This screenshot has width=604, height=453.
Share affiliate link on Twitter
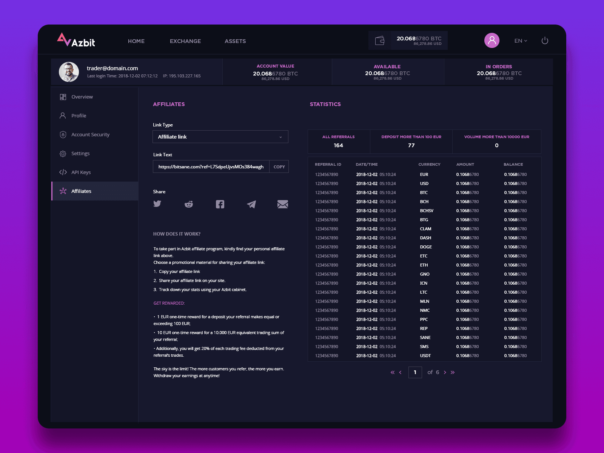(x=157, y=204)
